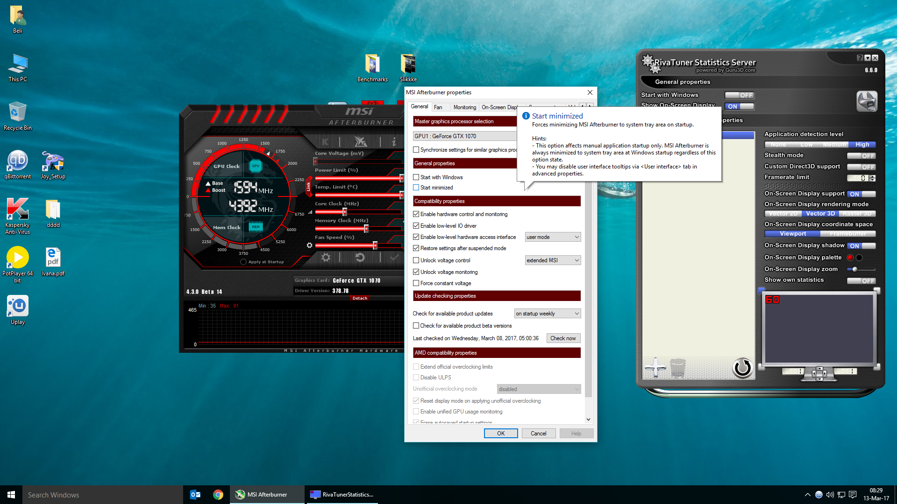
Task: Click the On-Screen Display zoom slider
Action: coord(861,269)
